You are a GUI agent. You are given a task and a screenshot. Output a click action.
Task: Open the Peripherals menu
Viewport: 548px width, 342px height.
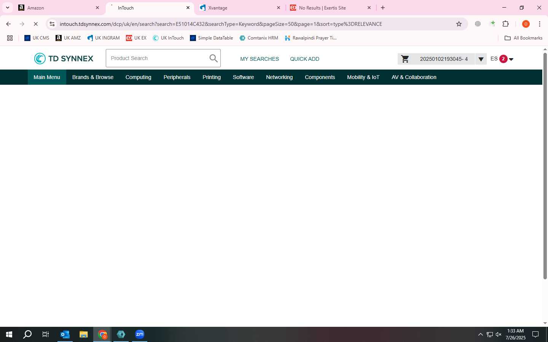click(x=177, y=77)
